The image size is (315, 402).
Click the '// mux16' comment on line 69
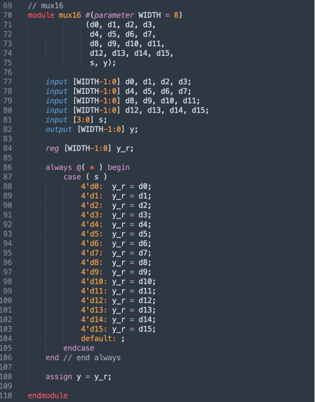coord(43,5)
